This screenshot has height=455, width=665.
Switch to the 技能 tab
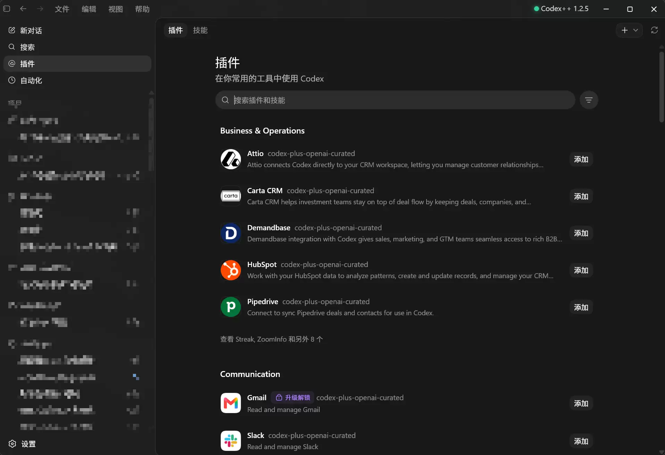coord(200,30)
